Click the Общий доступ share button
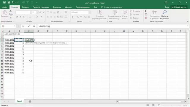The width and height of the screenshot is (190, 107). click(179, 7)
